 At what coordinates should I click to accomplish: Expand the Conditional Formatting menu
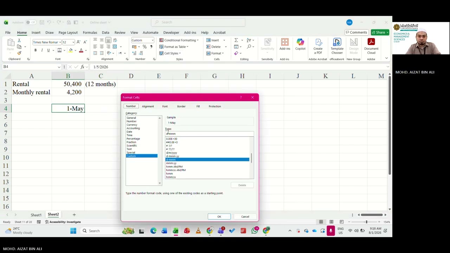[x=179, y=40]
